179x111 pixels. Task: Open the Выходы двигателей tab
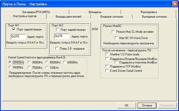click(68, 17)
